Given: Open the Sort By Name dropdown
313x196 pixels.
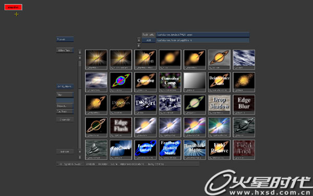Looking at the screenshot, I should (65, 86).
